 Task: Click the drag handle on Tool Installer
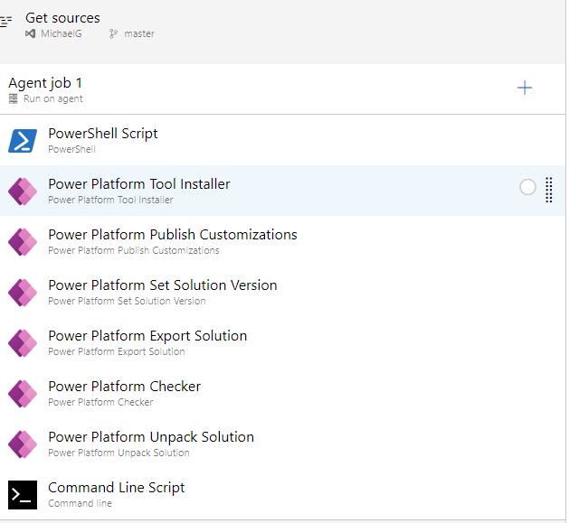coord(549,190)
